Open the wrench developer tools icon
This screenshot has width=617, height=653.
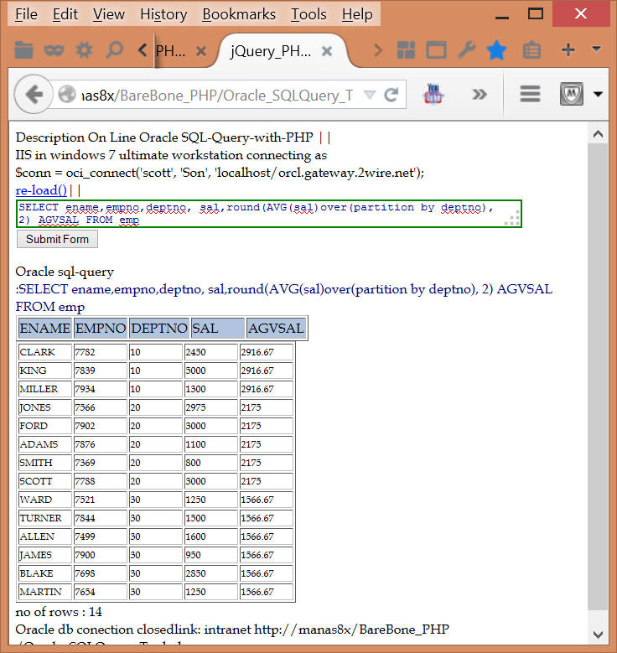coord(466,50)
